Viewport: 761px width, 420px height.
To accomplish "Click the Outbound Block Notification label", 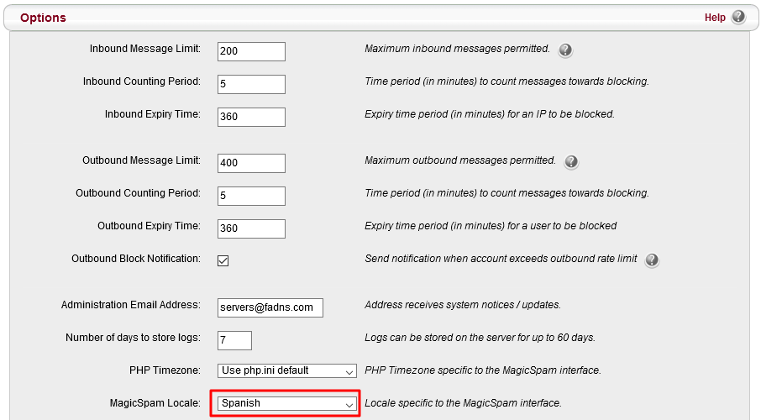I will [x=136, y=259].
